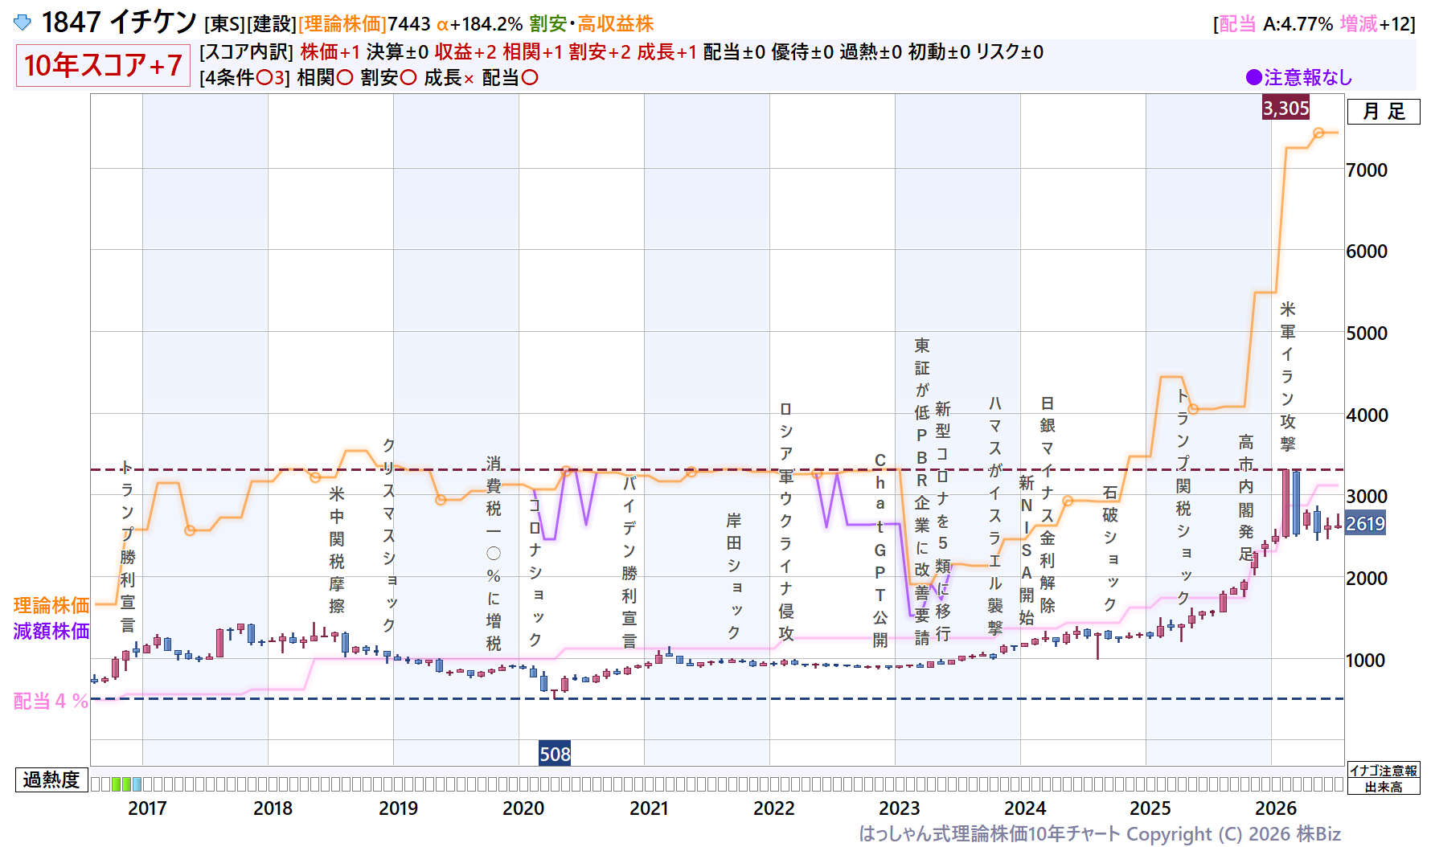The width and height of the screenshot is (1431, 847).
Task: Click the 3,305 high price tag
Action: tap(1285, 108)
